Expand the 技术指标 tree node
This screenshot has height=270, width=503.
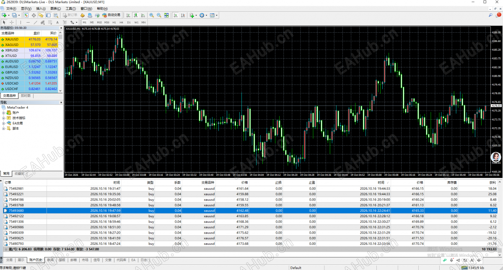(3, 118)
